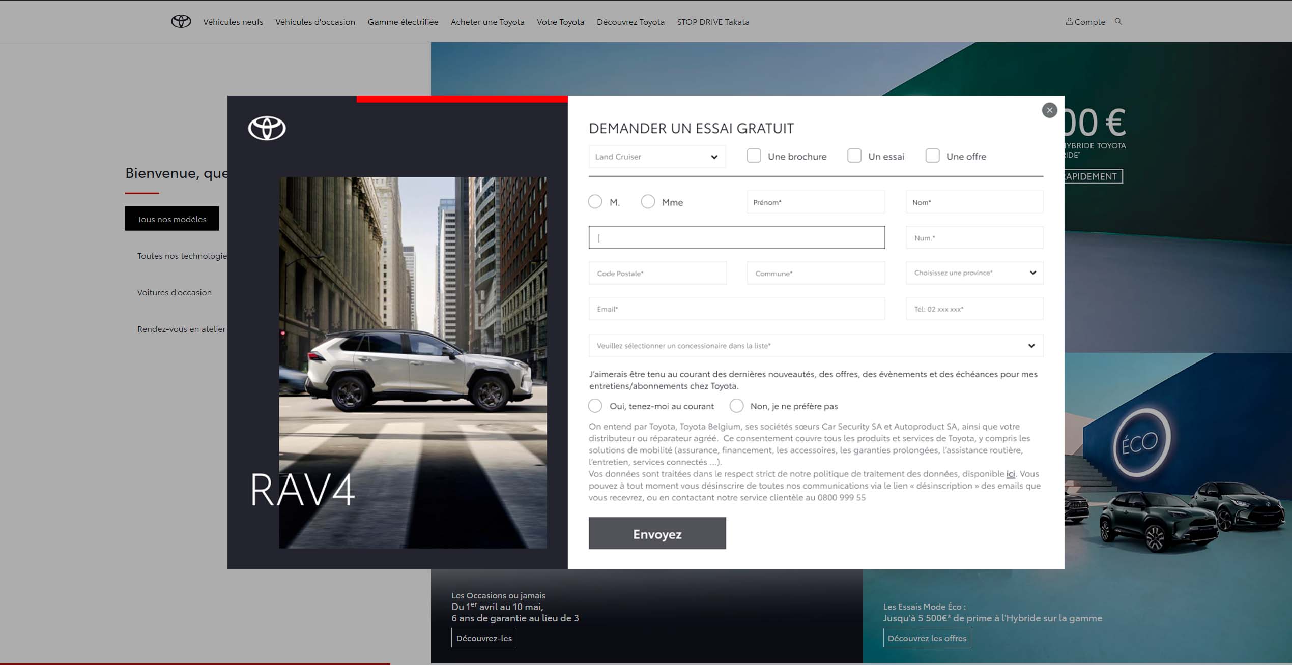Click the Découvrez les offres button
Screen dimensions: 1292x665
click(x=927, y=638)
